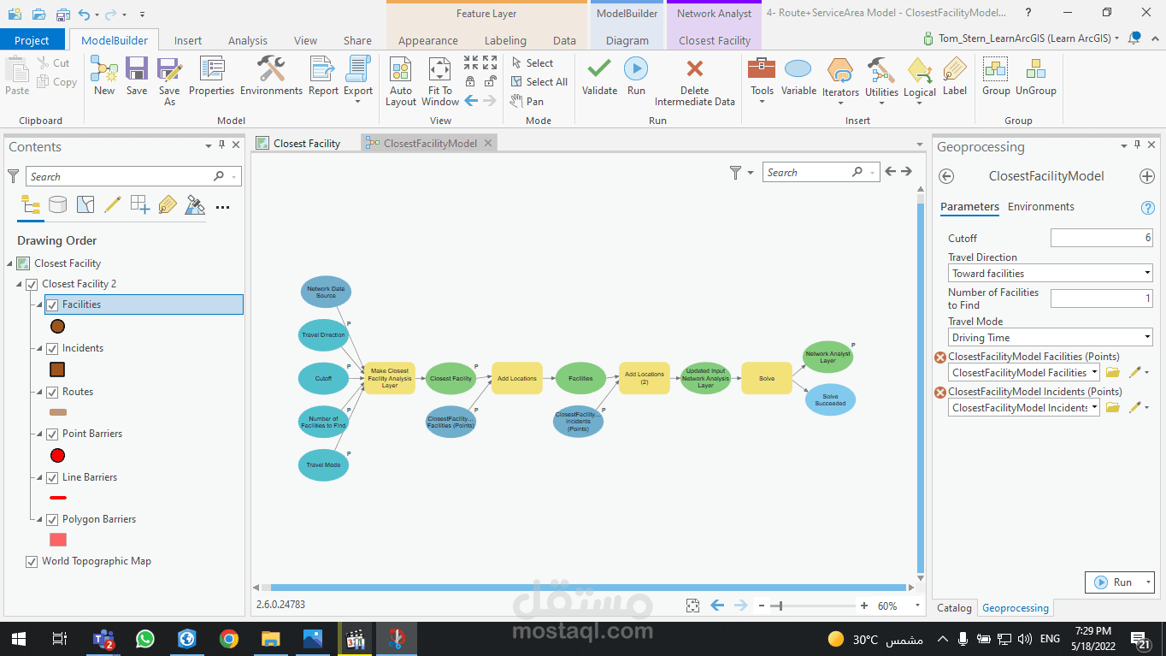The image size is (1166, 656).
Task: Click the Polygon Barriers red swatch
Action: [58, 540]
